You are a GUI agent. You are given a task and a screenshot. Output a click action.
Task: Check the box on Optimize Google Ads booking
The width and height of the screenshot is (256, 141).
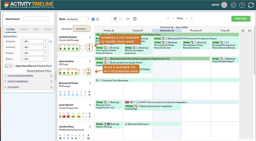[x=108, y=62]
